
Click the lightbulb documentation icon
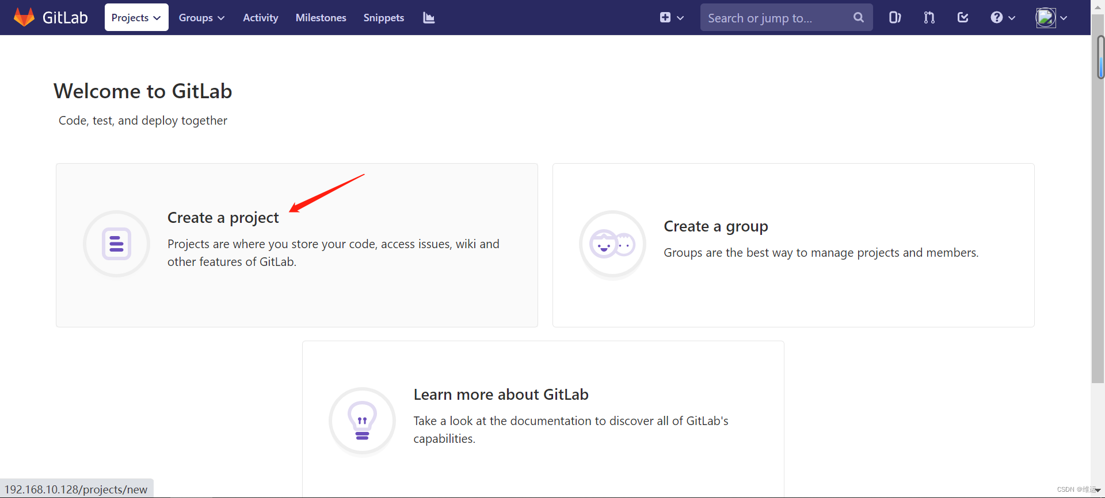pos(363,421)
